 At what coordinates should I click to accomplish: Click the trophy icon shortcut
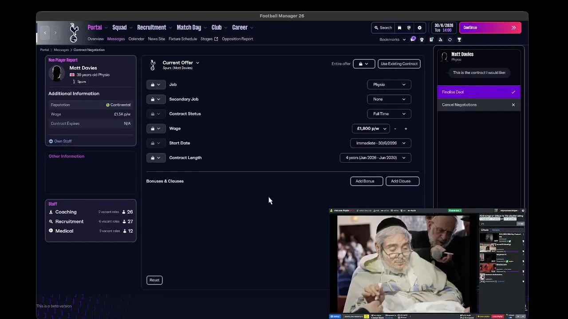[x=459, y=39]
